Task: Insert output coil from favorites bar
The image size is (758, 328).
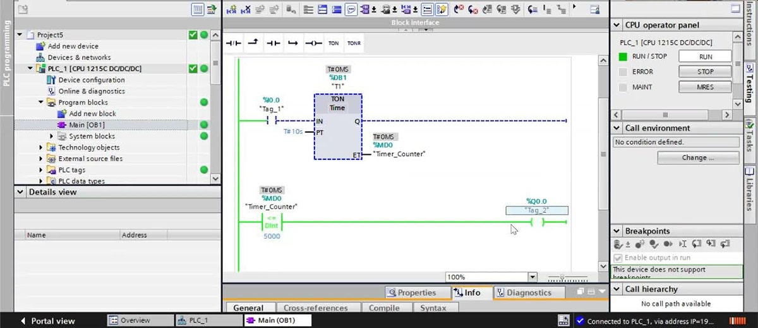Action: pyautogui.click(x=313, y=43)
